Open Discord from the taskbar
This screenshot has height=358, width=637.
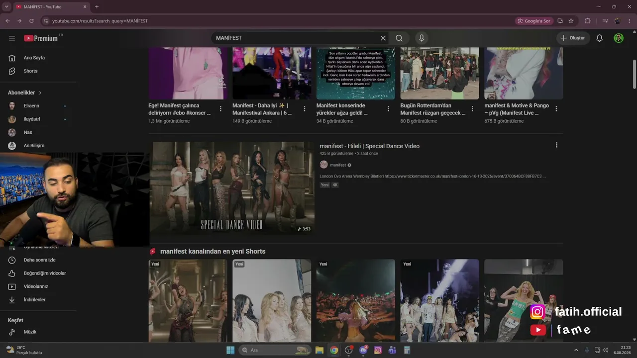(363, 350)
